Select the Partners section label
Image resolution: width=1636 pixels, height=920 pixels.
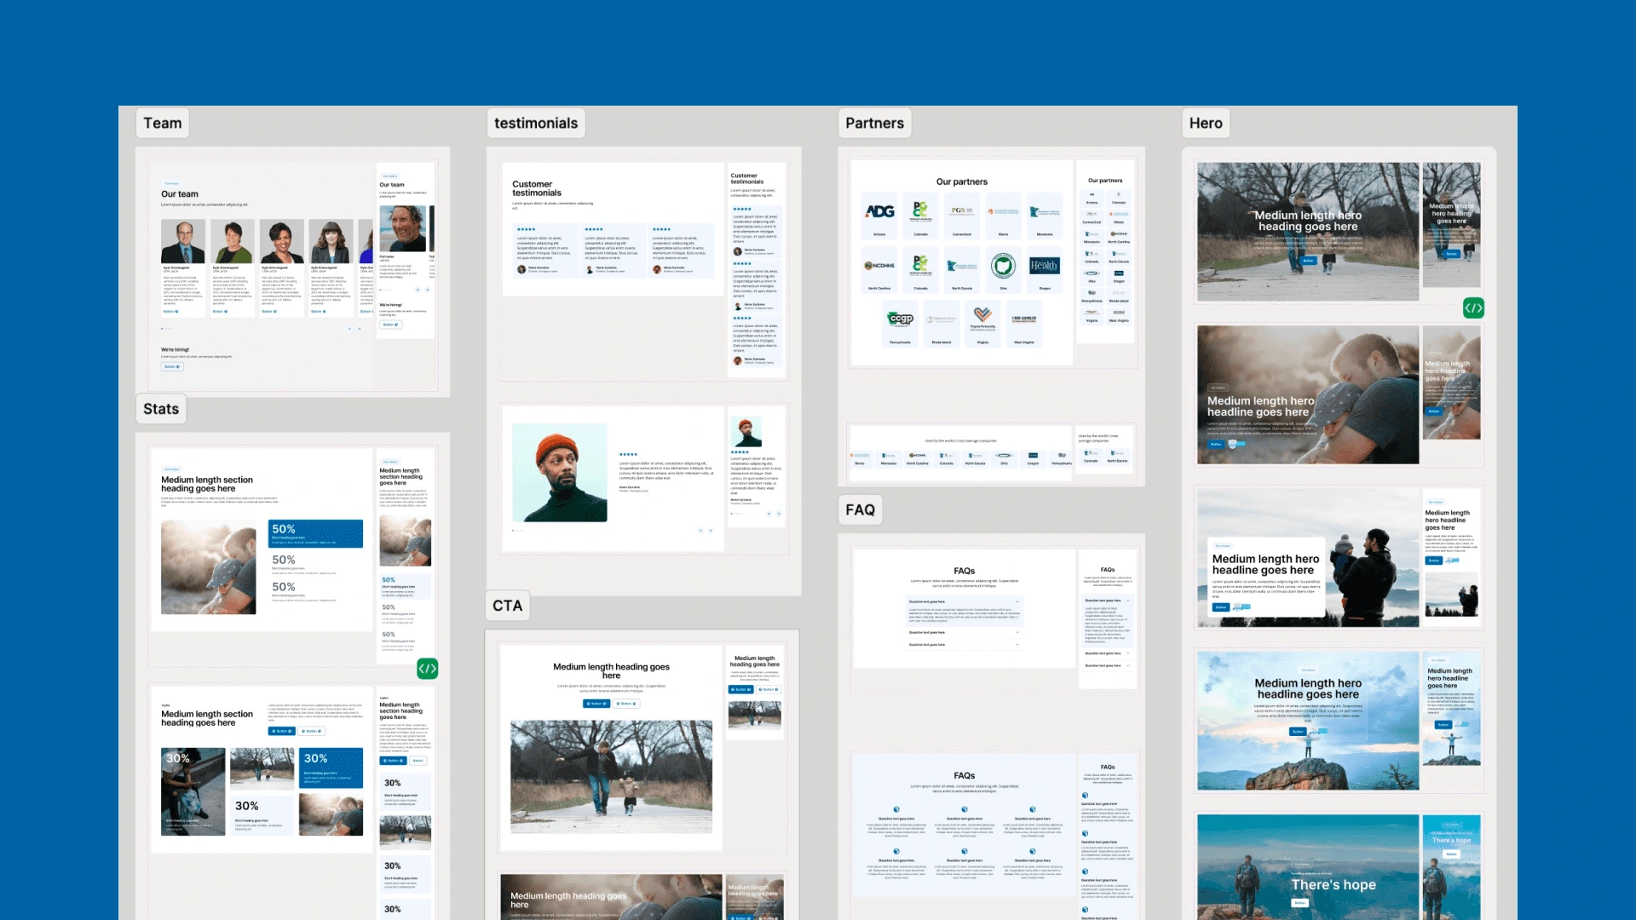(874, 123)
